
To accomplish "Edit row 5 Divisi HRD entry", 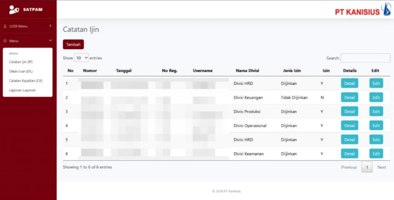I will (376, 140).
